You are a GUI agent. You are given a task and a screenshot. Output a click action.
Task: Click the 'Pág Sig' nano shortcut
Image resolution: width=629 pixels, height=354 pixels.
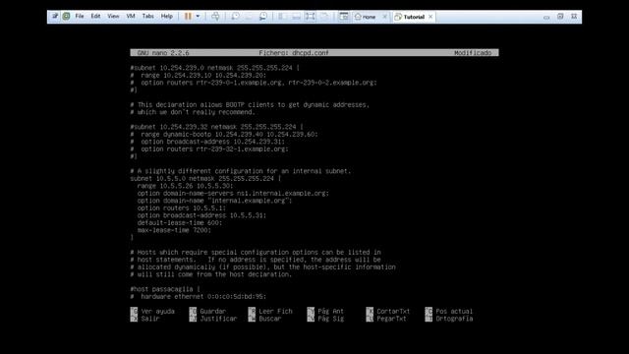[325, 319]
